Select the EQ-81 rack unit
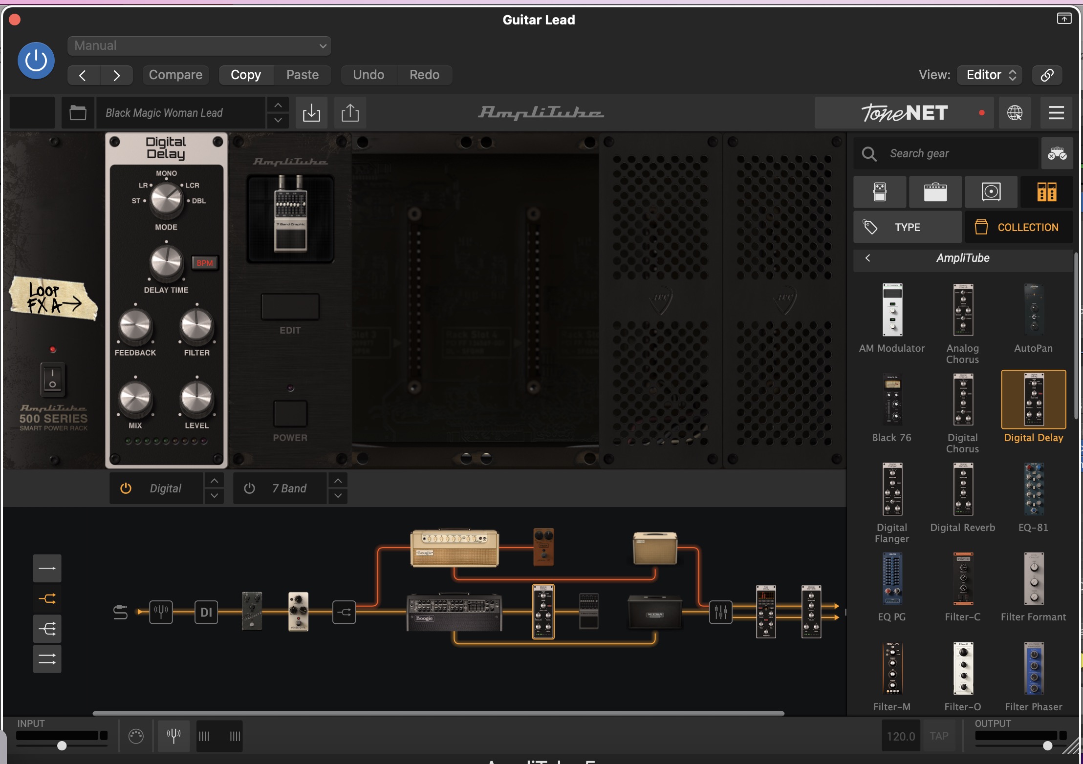This screenshot has height=764, width=1083. pos(1034,497)
